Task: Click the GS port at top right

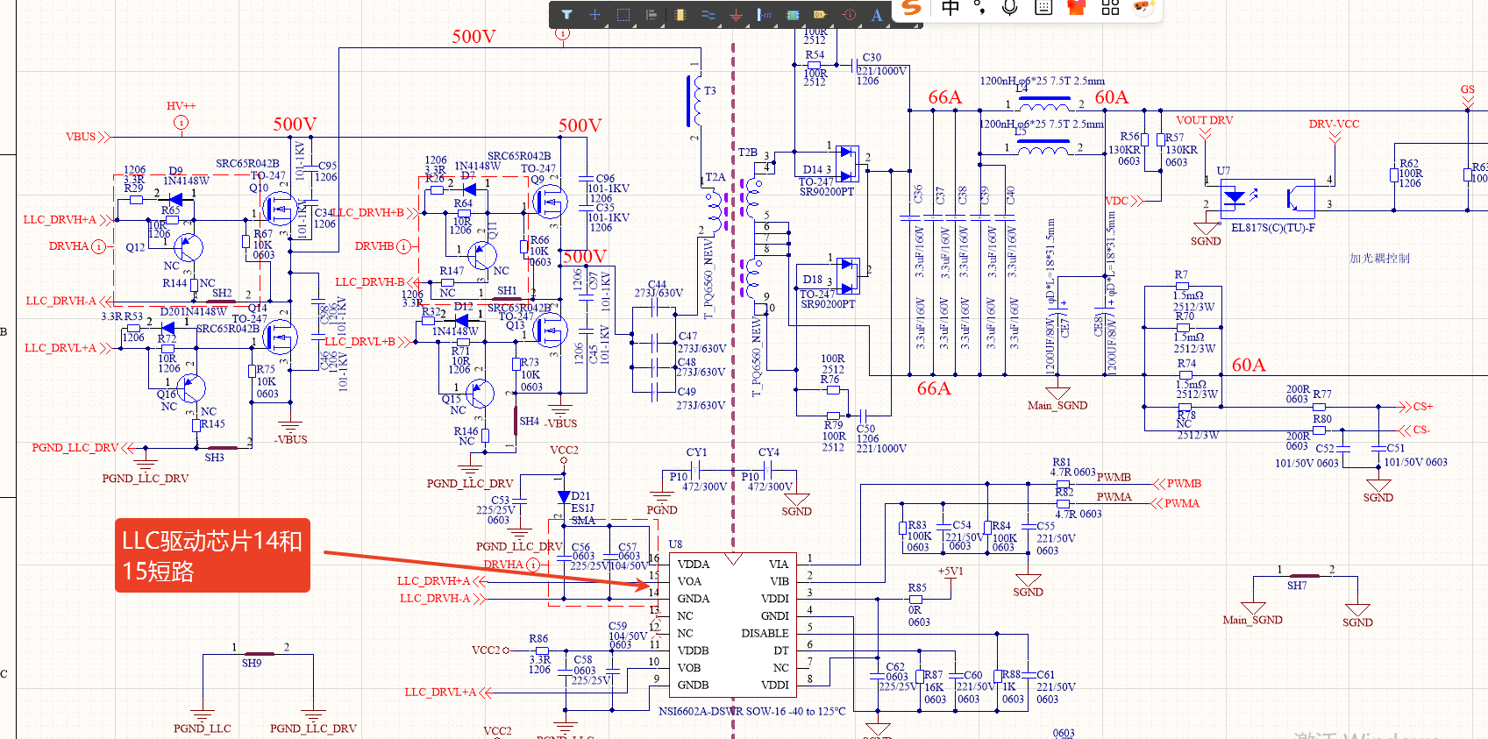Action: 1467,95
